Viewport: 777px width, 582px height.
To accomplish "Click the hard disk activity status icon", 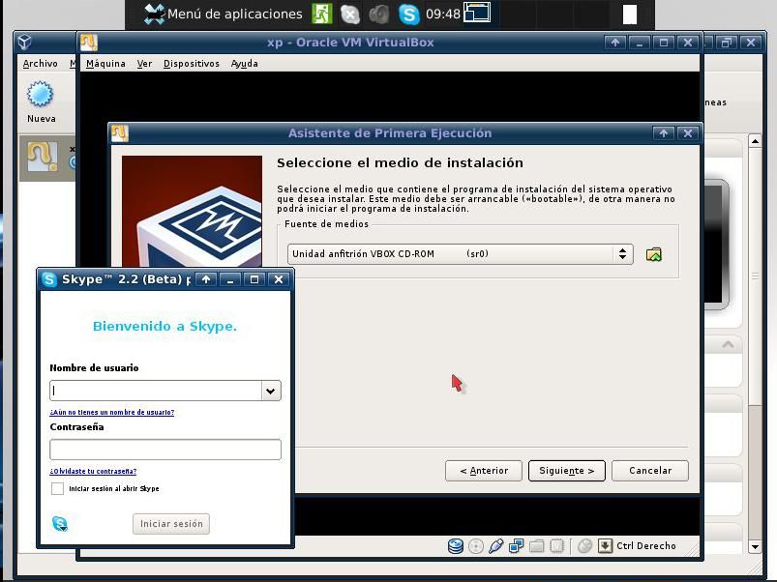I will [456, 546].
